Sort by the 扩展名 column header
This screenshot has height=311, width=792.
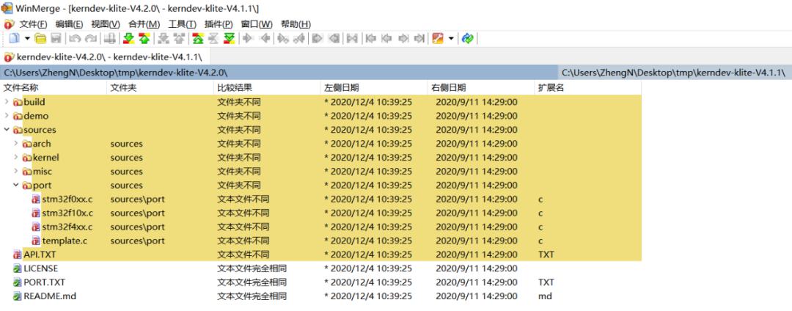pyautogui.click(x=587, y=88)
